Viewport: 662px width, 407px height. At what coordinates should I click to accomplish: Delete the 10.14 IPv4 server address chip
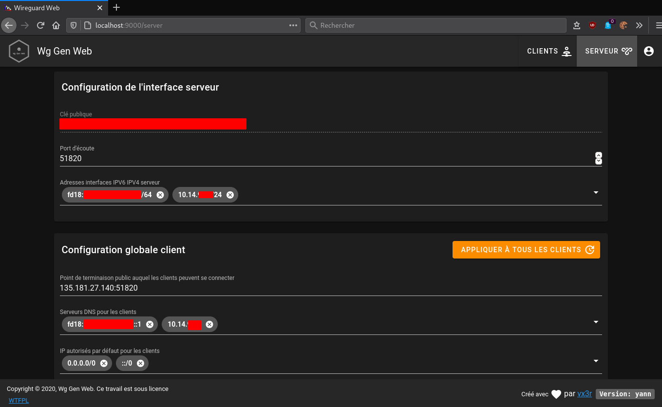click(x=230, y=195)
